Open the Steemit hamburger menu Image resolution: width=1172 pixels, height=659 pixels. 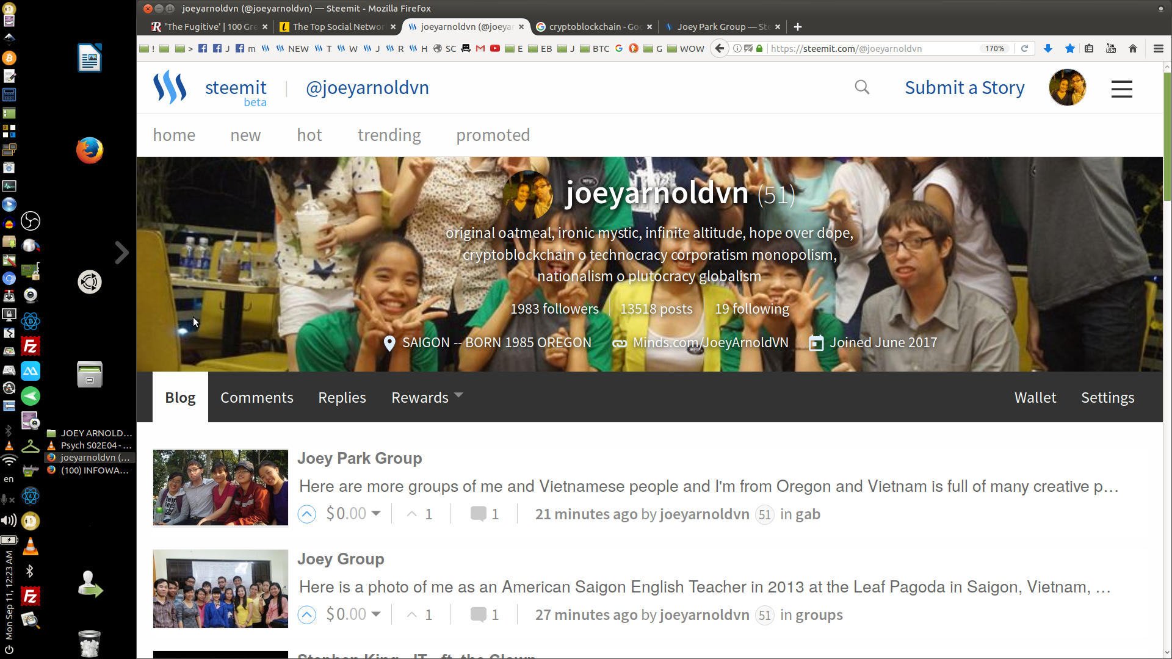click(1121, 89)
